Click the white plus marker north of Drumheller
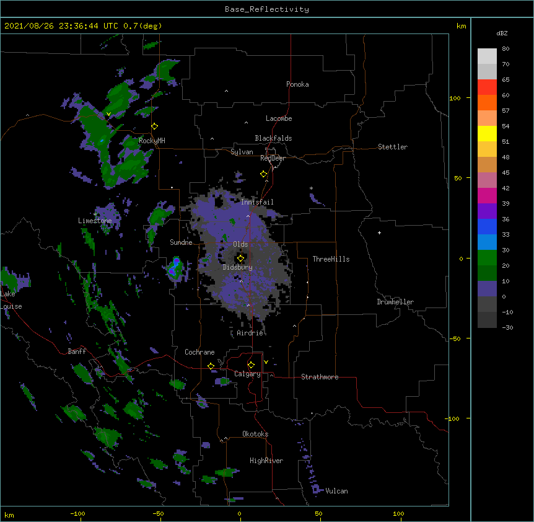 [379, 232]
